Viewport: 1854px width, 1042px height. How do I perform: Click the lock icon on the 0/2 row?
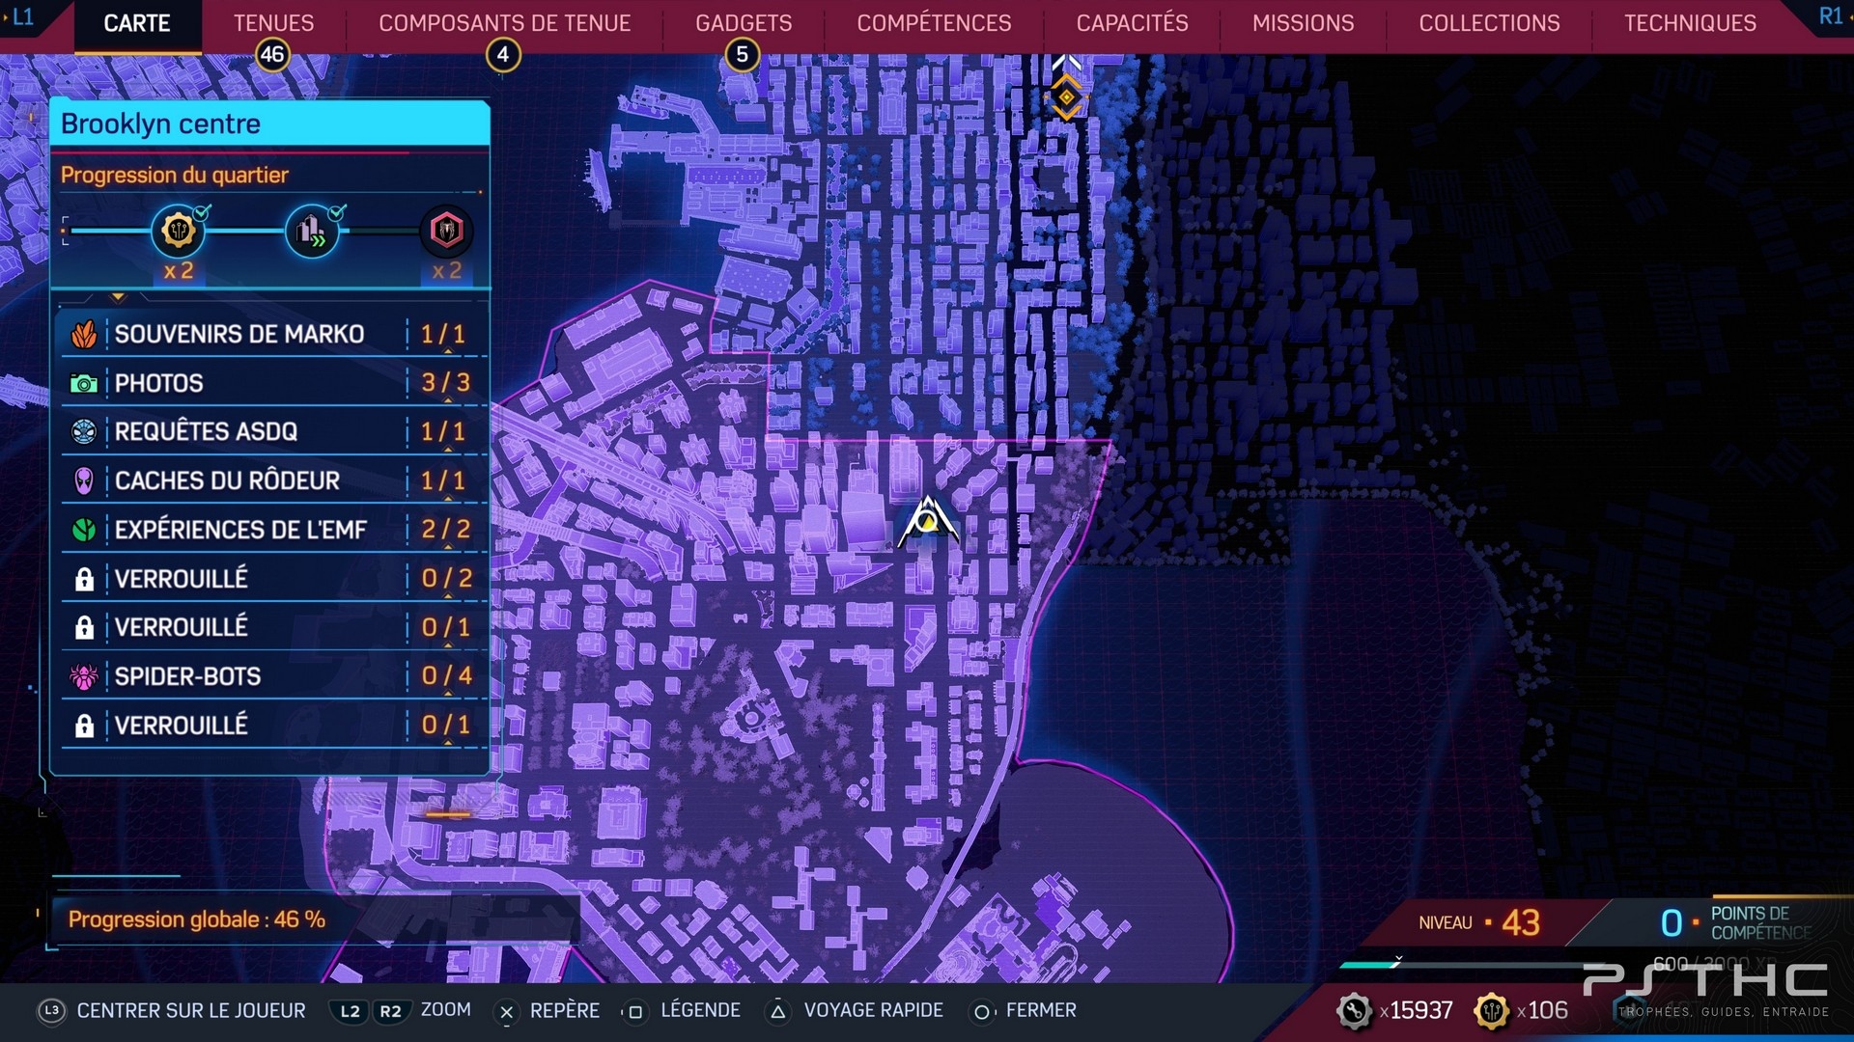(84, 579)
